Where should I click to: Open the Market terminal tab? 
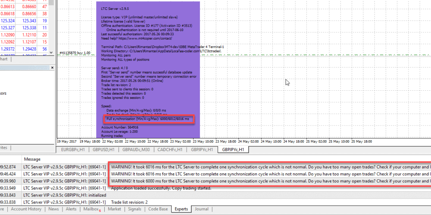(114, 209)
